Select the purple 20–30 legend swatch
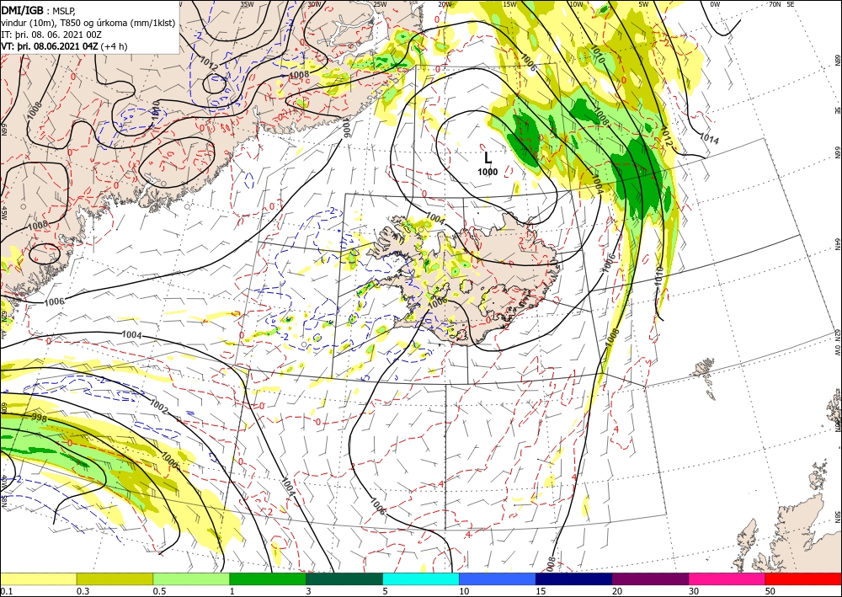The height and width of the screenshot is (597, 842). pos(650,578)
